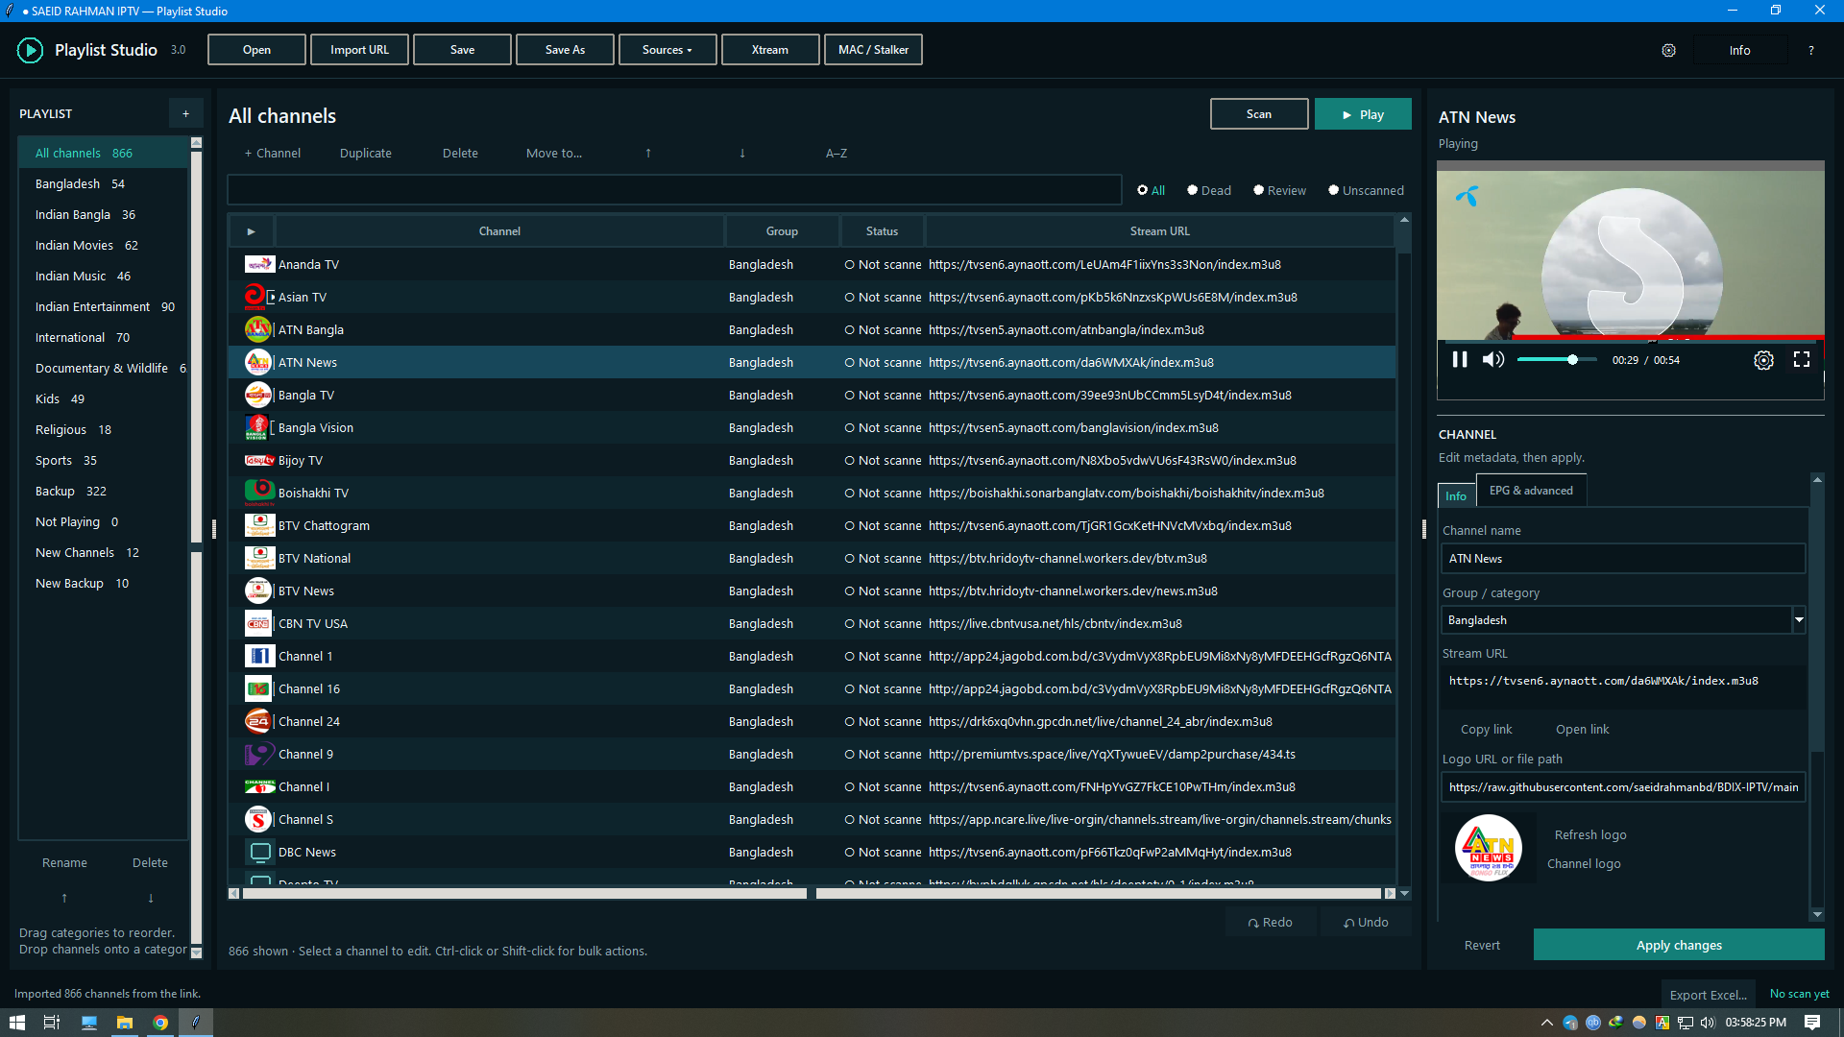This screenshot has height=1037, width=1844.
Task: Select the Indian Movies category
Action: click(x=104, y=245)
